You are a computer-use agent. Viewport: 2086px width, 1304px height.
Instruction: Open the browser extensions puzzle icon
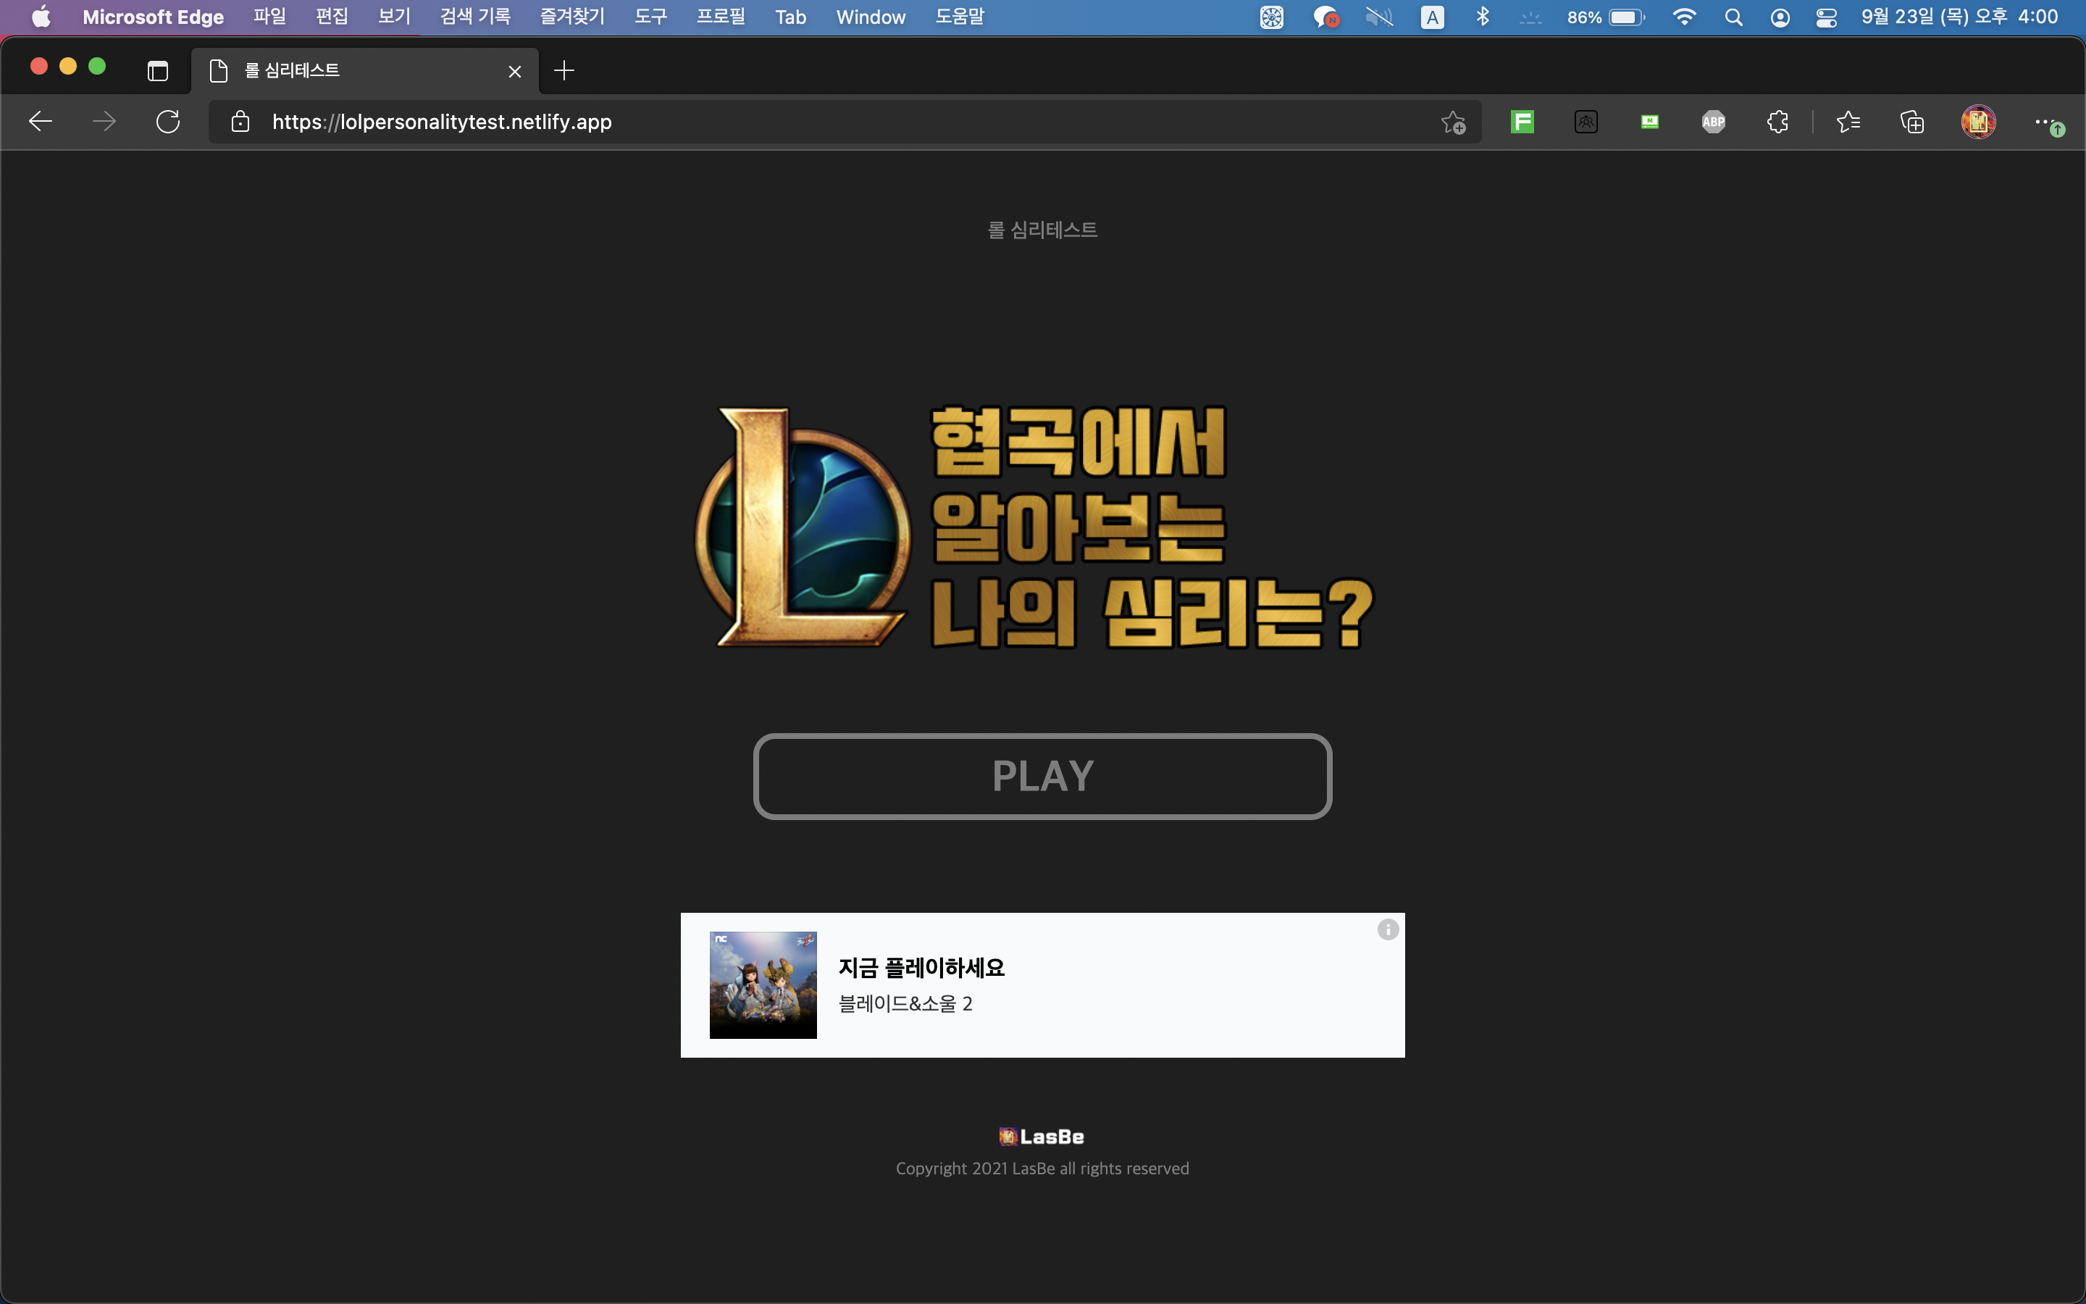[x=1777, y=122]
